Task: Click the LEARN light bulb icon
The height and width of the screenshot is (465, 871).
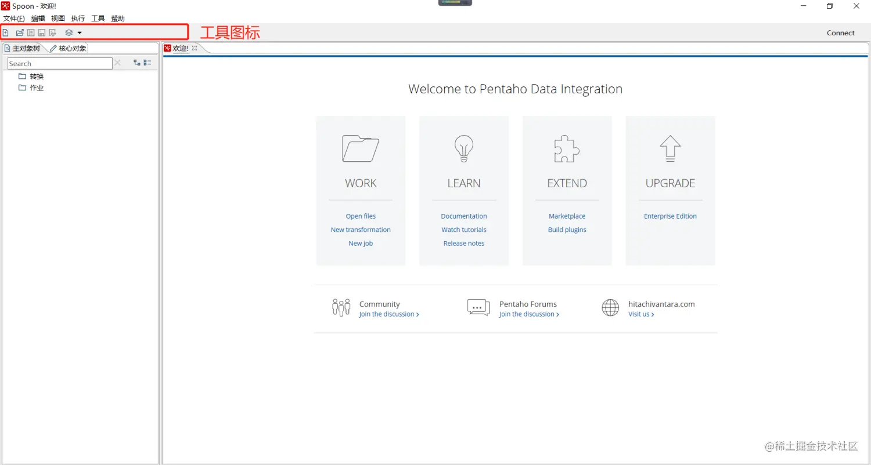Action: [x=464, y=148]
